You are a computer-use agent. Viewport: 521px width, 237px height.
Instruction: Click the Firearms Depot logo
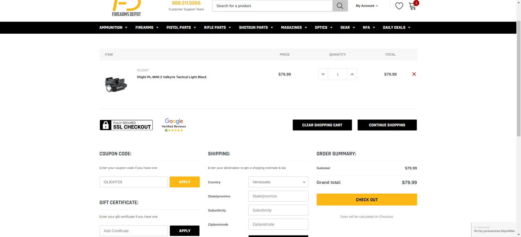coord(126,8)
